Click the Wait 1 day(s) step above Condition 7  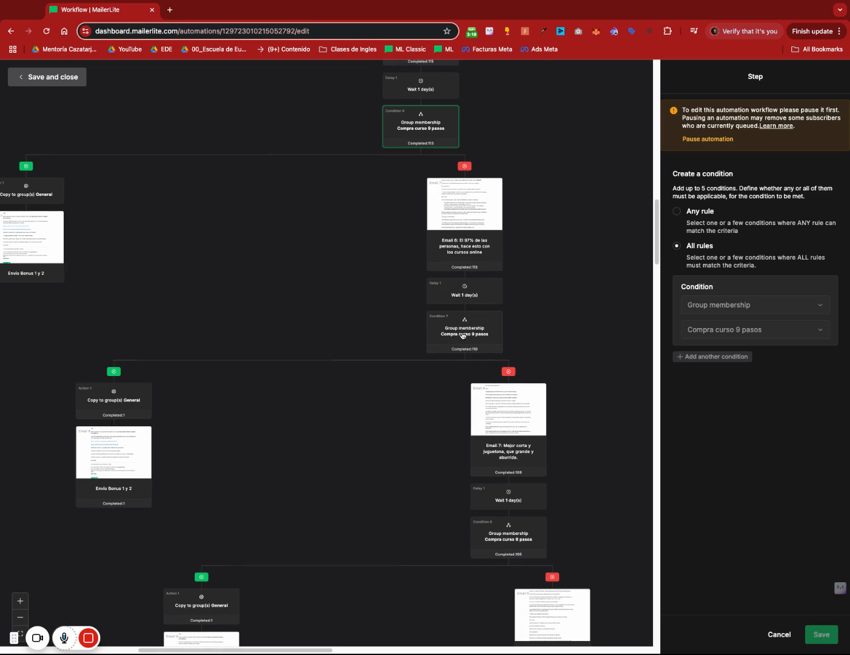(464, 291)
